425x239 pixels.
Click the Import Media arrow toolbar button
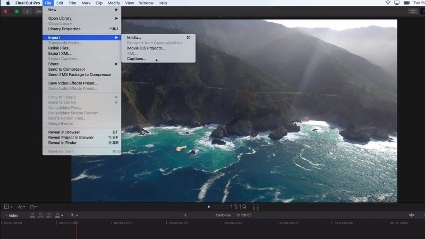click(27, 11)
